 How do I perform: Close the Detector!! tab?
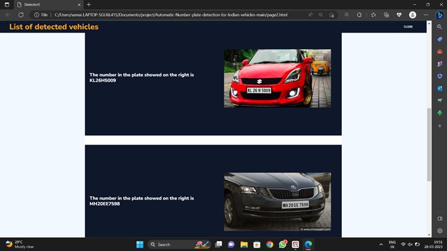[79, 5]
